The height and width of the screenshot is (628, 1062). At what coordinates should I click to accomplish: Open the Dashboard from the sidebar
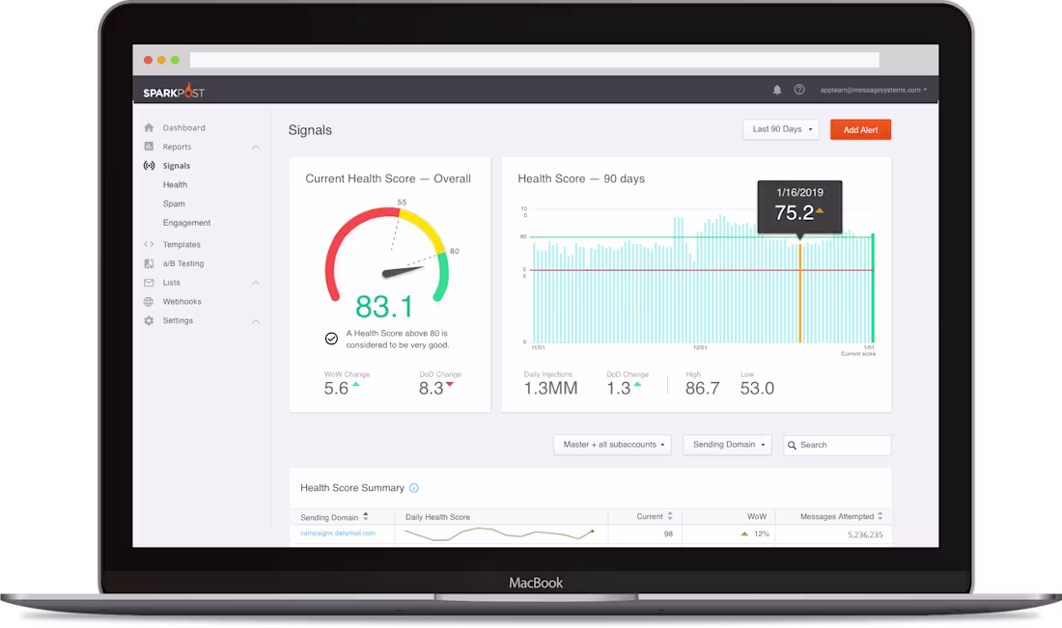(x=150, y=127)
